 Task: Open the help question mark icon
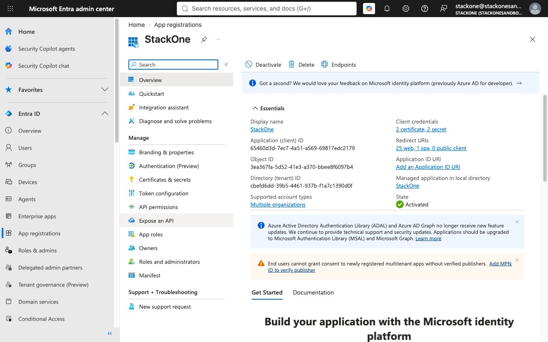pos(425,9)
